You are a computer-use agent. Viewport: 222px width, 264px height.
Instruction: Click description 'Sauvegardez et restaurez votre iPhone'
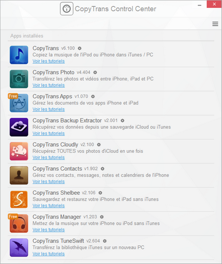(95, 200)
